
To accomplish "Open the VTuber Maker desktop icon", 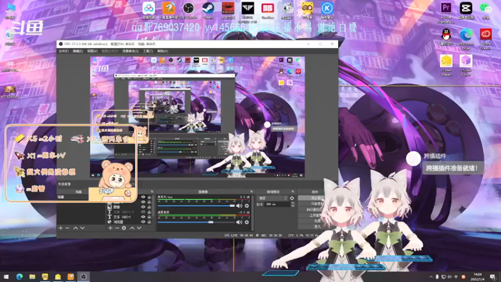I will click(x=446, y=65).
